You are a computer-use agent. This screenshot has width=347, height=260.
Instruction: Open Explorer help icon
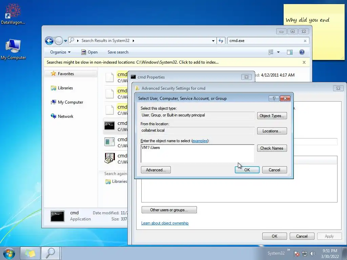(302, 52)
